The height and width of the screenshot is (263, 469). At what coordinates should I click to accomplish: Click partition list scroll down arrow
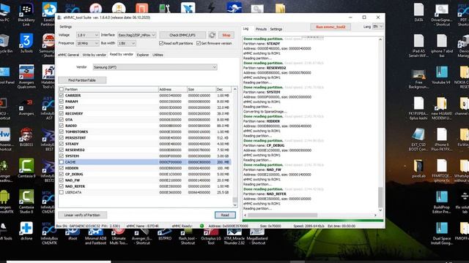point(234,205)
